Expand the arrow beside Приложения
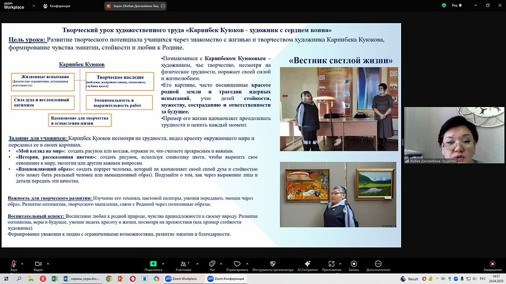506x284 pixels. [x=340, y=264]
